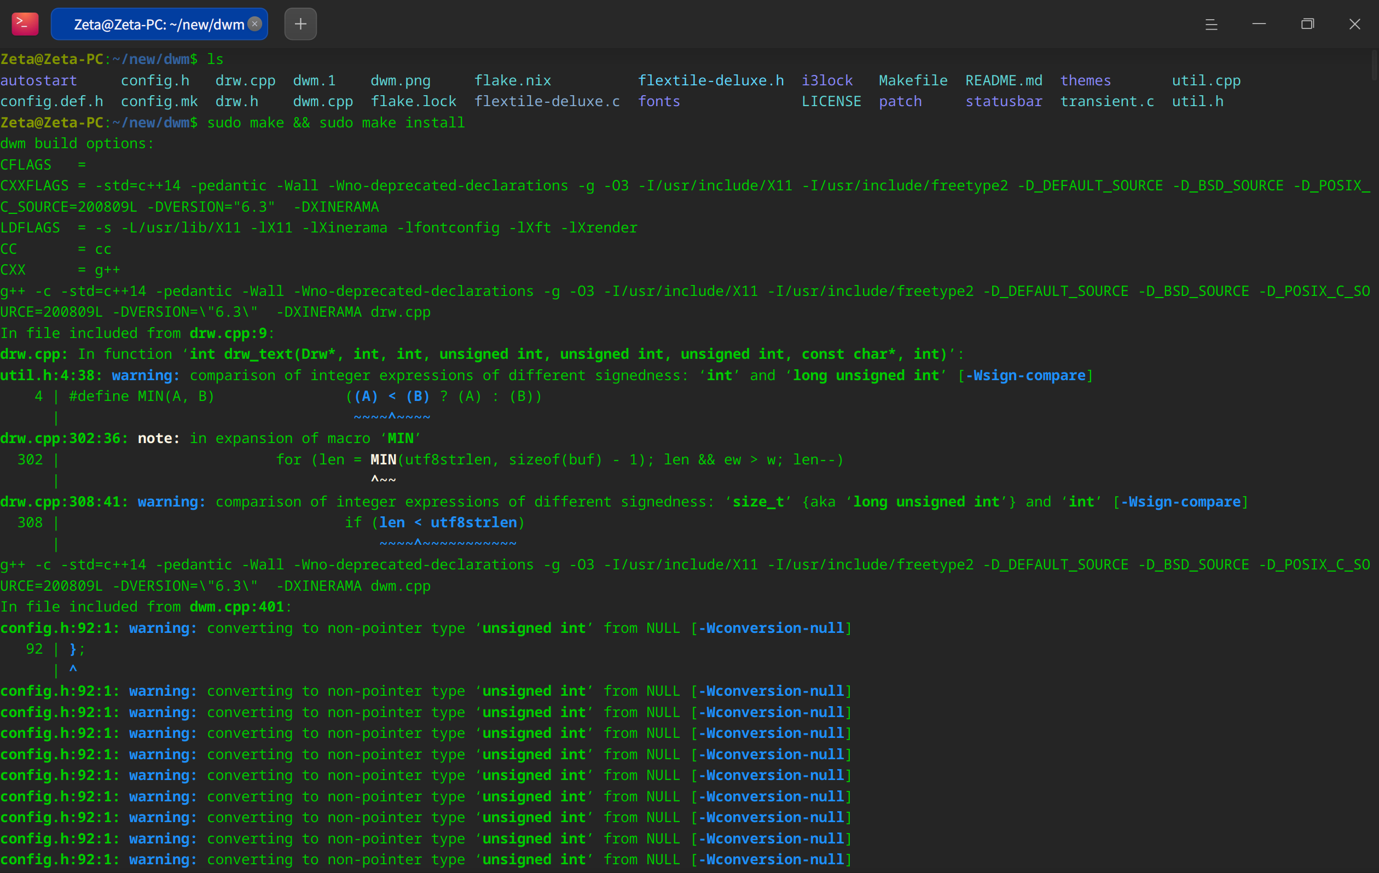Click the 'themes' directory name

pyautogui.click(x=1085, y=80)
